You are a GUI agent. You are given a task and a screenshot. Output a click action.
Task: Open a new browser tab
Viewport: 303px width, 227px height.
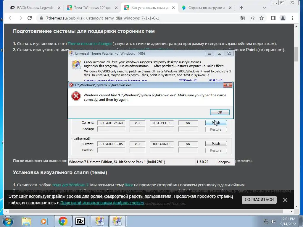[x=241, y=8]
